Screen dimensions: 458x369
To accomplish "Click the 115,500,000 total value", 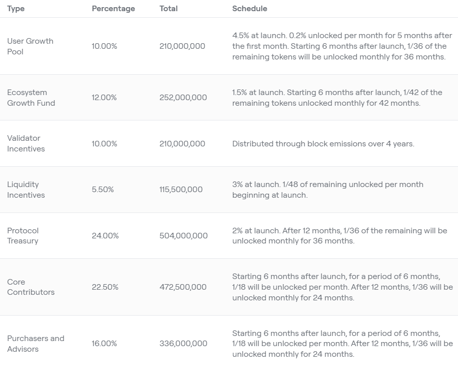I will click(x=181, y=190).
